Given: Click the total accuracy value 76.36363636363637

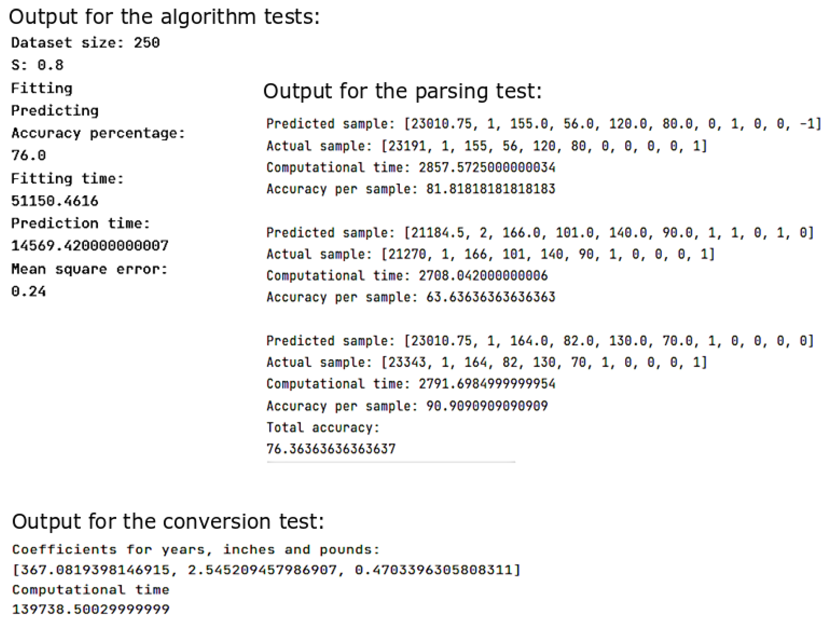Looking at the screenshot, I should [331, 448].
